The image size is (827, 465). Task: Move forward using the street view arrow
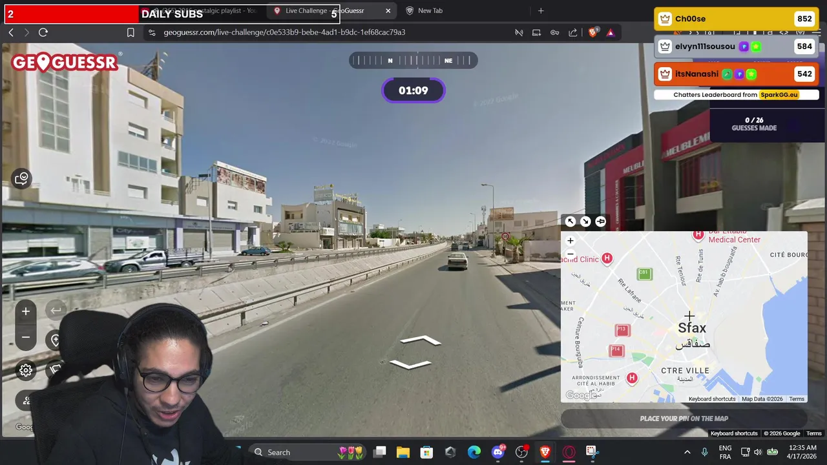pos(421,340)
